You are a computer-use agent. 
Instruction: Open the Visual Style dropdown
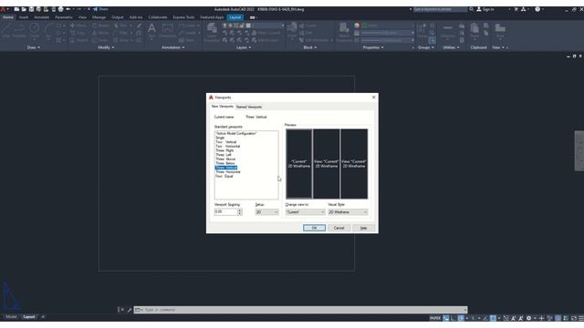[348, 212]
